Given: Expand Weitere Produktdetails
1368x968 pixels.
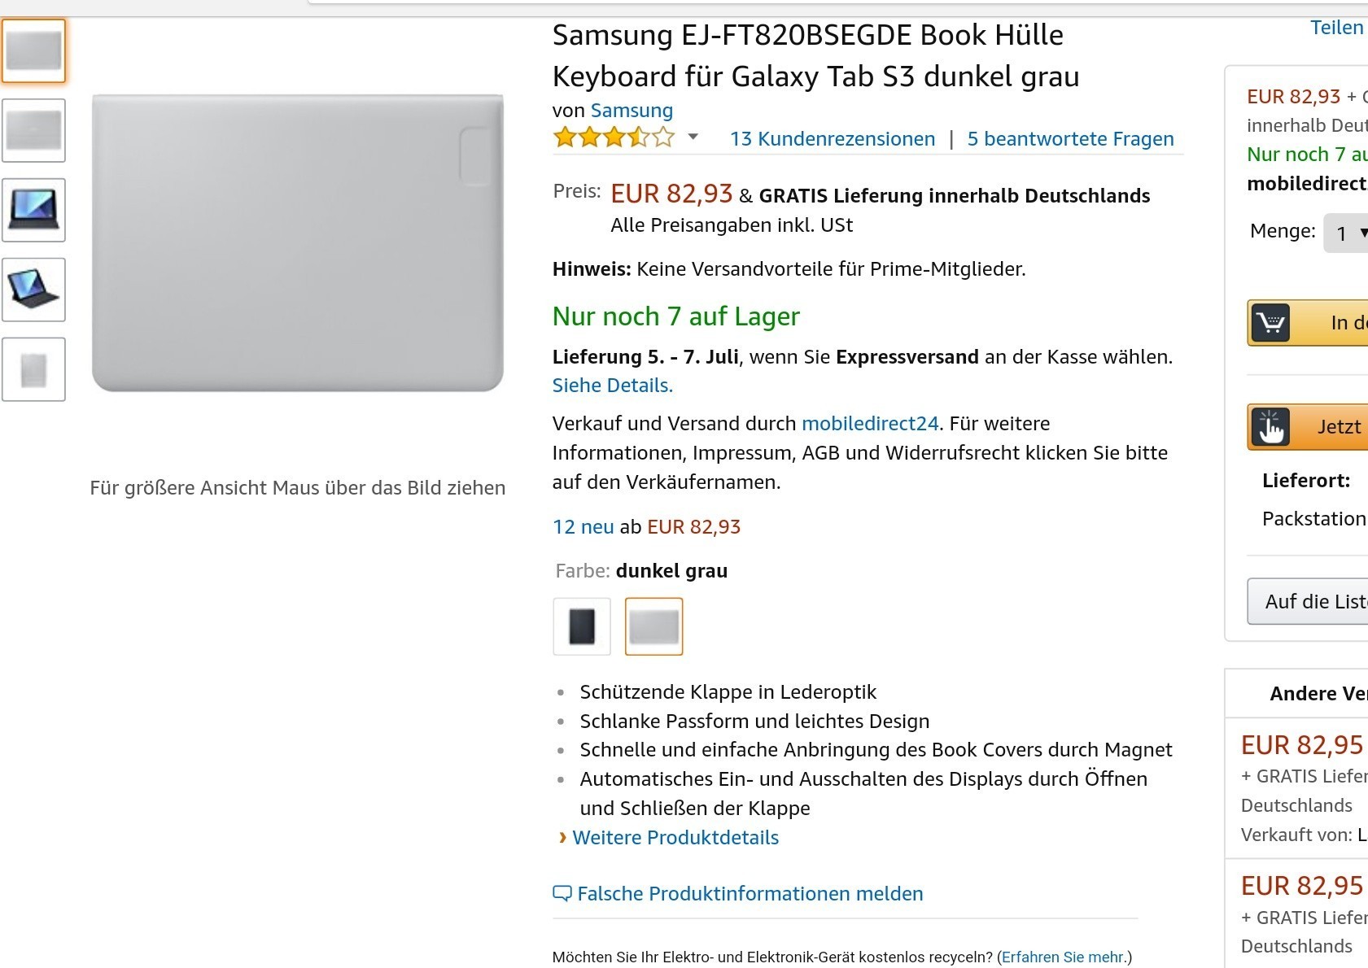Looking at the screenshot, I should pos(675,837).
